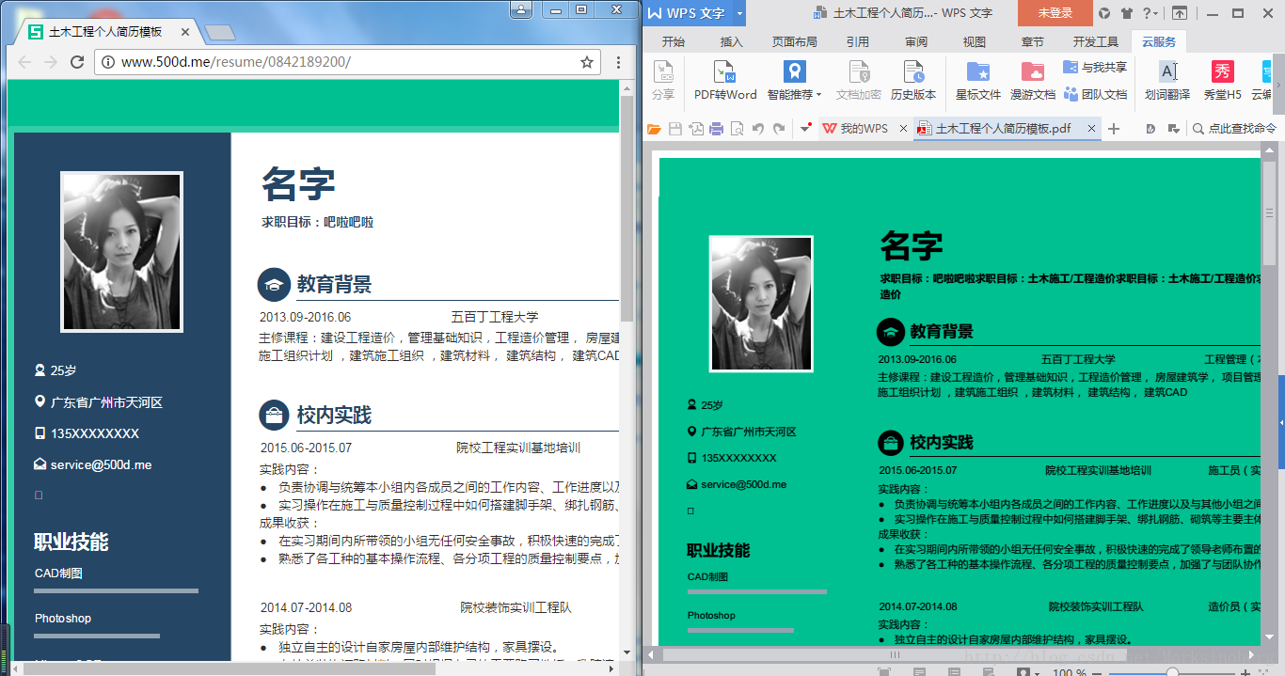Open the 页面布局 ribbon tab
This screenshot has width=1285, height=676.
[x=795, y=41]
